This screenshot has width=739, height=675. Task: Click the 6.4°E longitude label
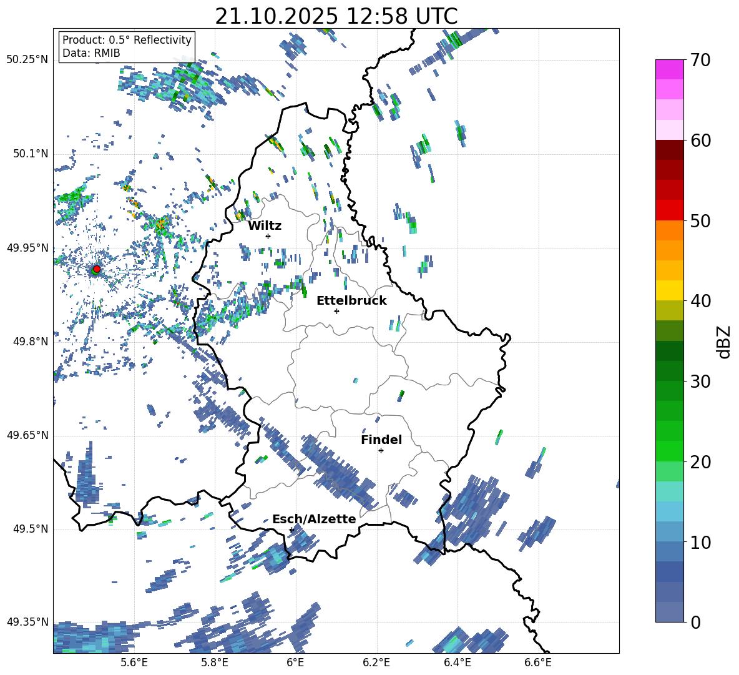pos(457,663)
